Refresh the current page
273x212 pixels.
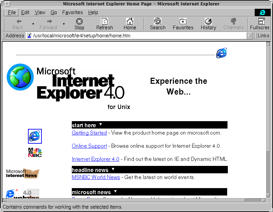pos(104,24)
